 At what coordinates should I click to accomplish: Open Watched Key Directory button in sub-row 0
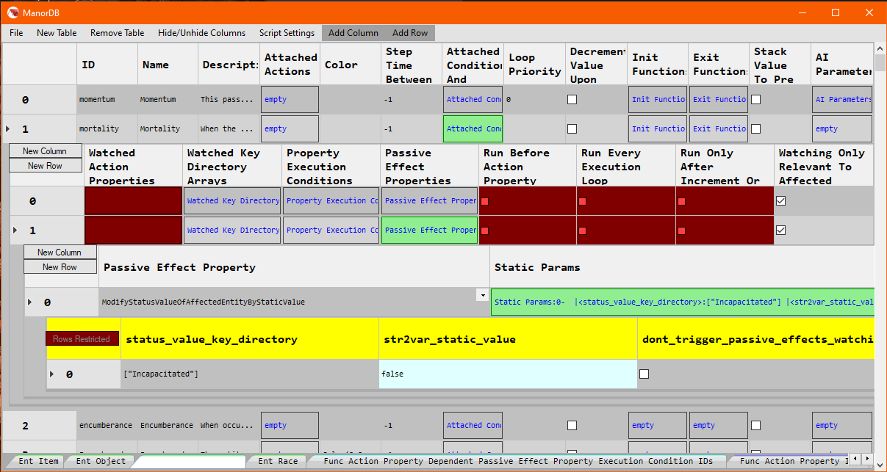click(232, 200)
